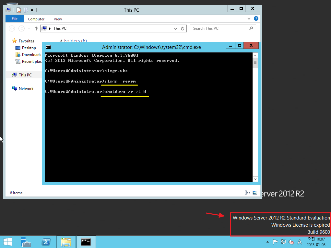Open Customize Quick Access Toolbar dropdown

tap(32, 10)
